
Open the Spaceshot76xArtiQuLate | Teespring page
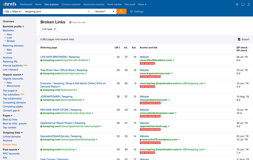point(61,136)
